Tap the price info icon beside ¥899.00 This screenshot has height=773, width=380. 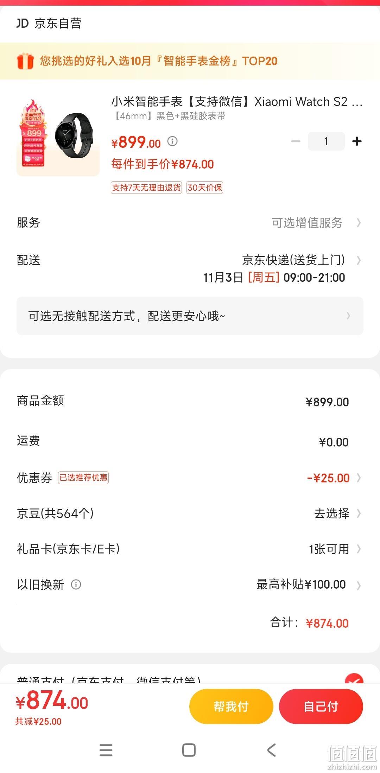(x=172, y=141)
